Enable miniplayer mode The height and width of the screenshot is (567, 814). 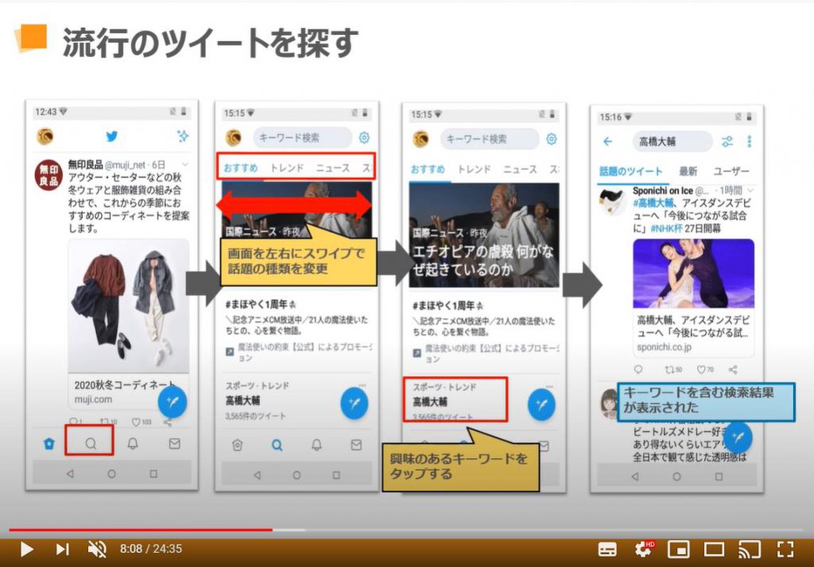click(x=678, y=549)
